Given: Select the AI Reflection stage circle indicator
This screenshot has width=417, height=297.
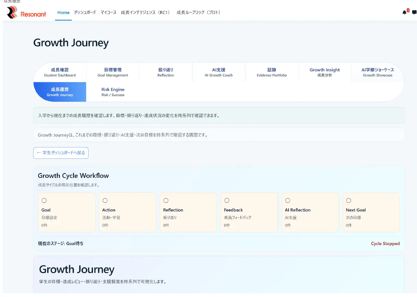Looking at the screenshot, I should [287, 200].
